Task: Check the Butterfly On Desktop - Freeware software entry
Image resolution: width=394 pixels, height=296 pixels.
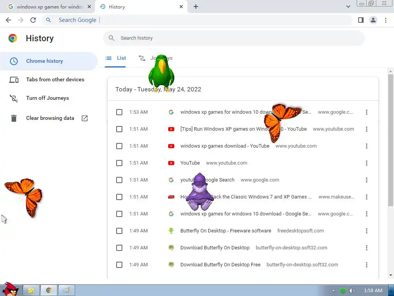Action: tap(119, 231)
